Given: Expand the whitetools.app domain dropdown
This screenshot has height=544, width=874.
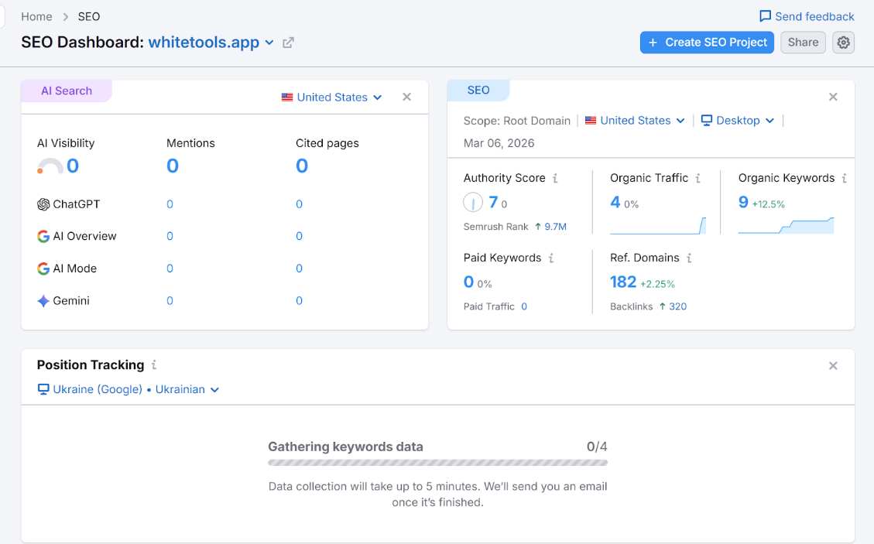Looking at the screenshot, I should click(269, 43).
